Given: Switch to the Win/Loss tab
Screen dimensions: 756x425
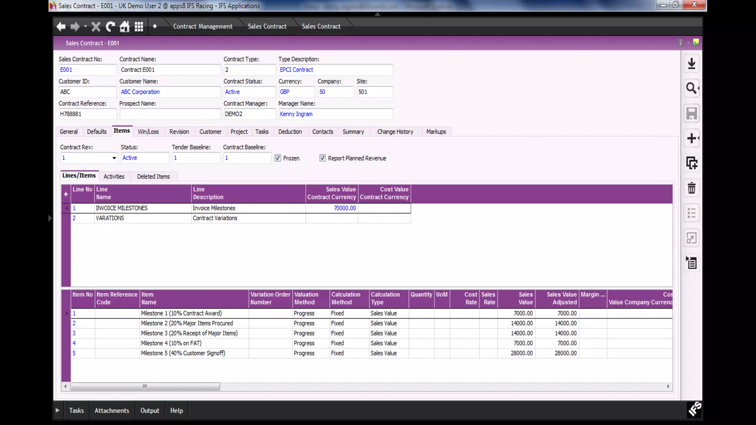Looking at the screenshot, I should pyautogui.click(x=148, y=132).
